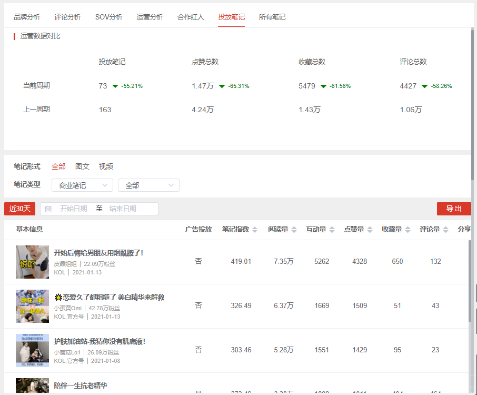Sort by 互动量 column sort icon
The image size is (477, 395).
coord(332,230)
